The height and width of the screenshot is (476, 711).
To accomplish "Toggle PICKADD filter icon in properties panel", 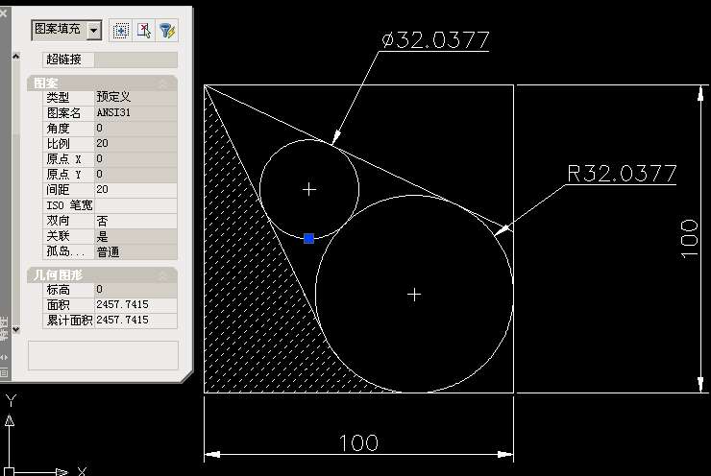I will click(x=167, y=31).
